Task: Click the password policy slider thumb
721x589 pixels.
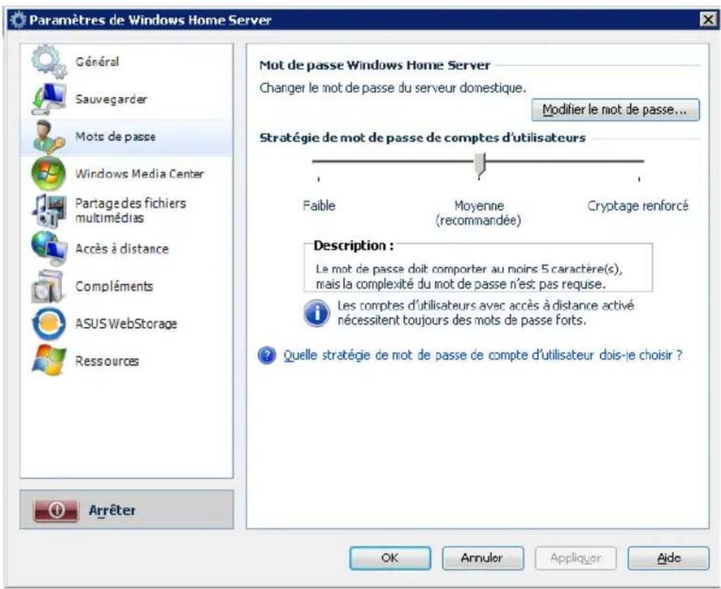Action: [479, 166]
